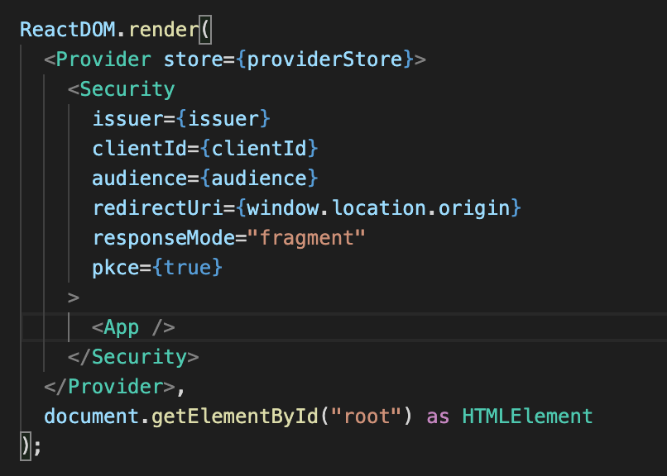The width and height of the screenshot is (667, 476).
Task: Click the true value in pkce
Action: tap(187, 268)
